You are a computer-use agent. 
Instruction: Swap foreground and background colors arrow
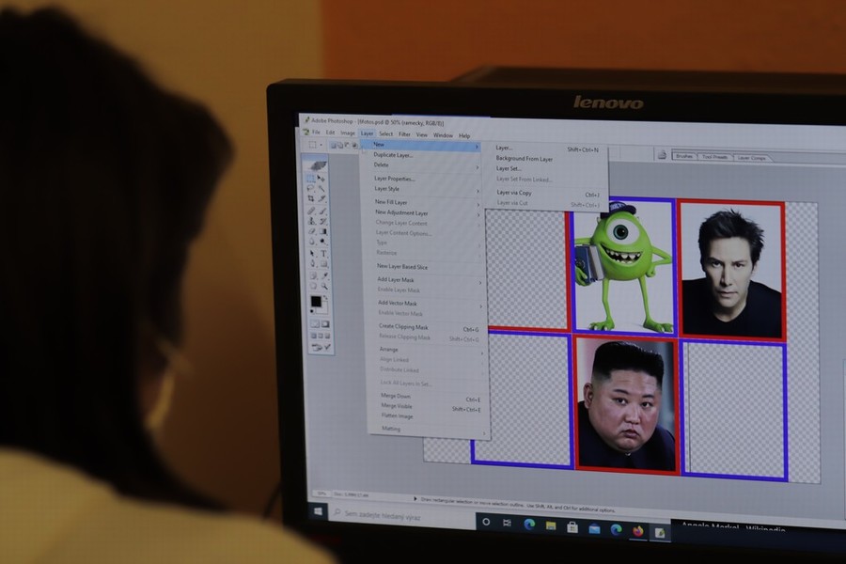[325, 296]
